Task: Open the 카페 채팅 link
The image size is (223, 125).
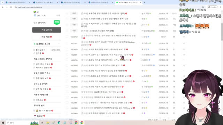Action: tap(46, 37)
